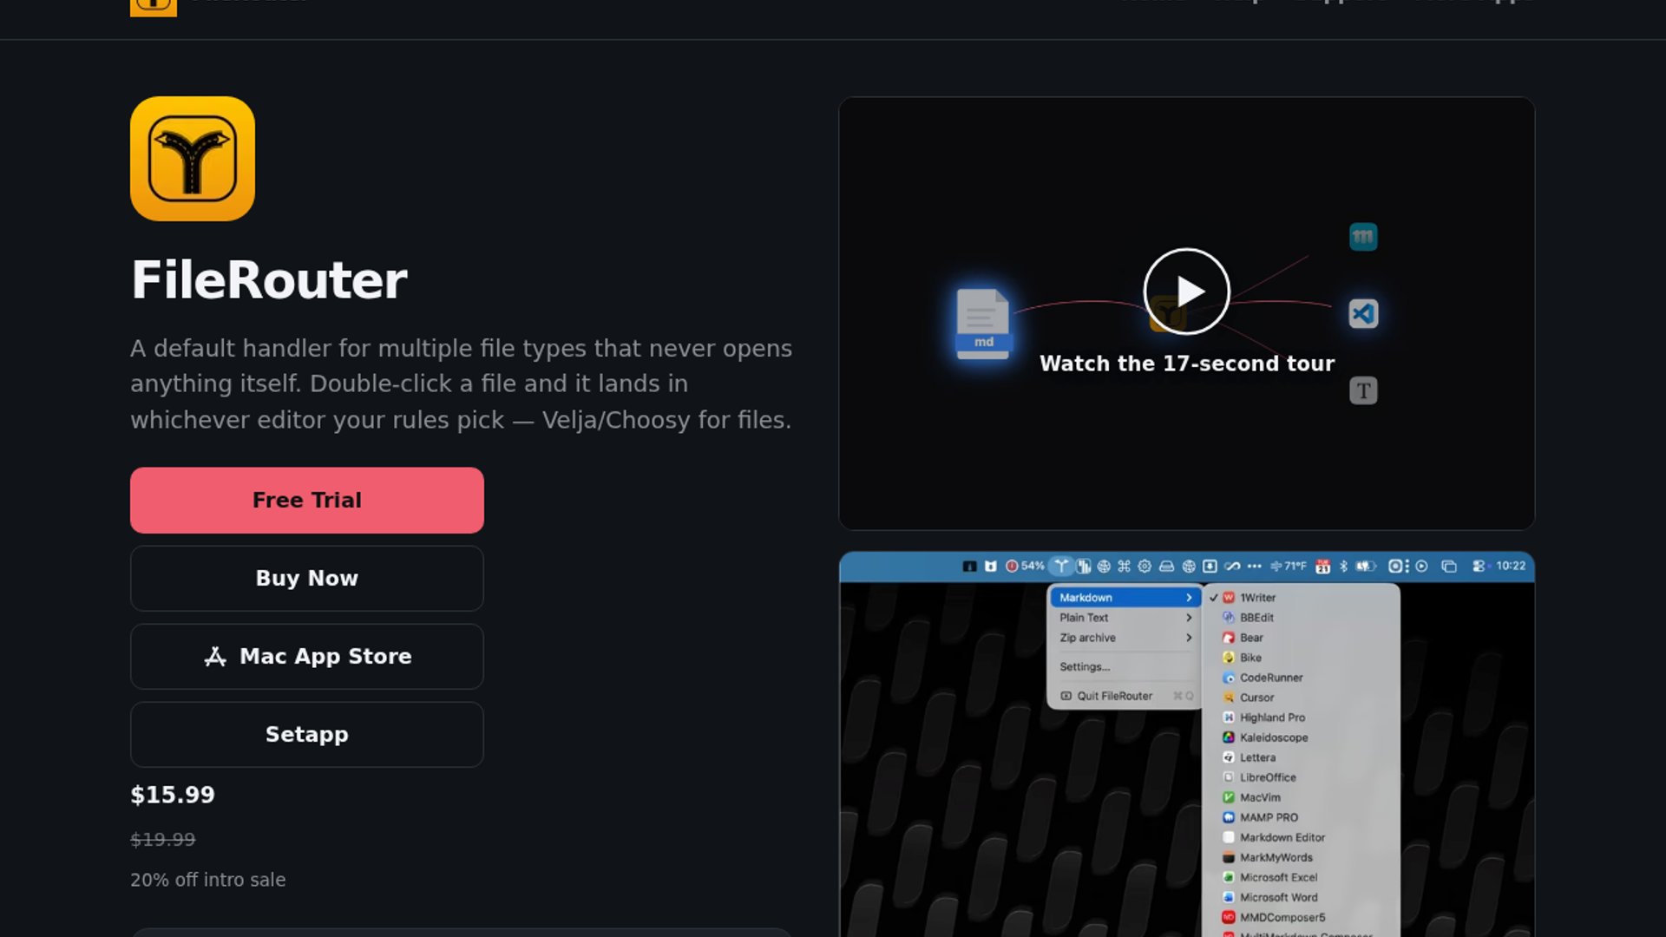Viewport: 1666px width, 937px height.
Task: Click the Bike app icon in the list
Action: tap(1229, 658)
